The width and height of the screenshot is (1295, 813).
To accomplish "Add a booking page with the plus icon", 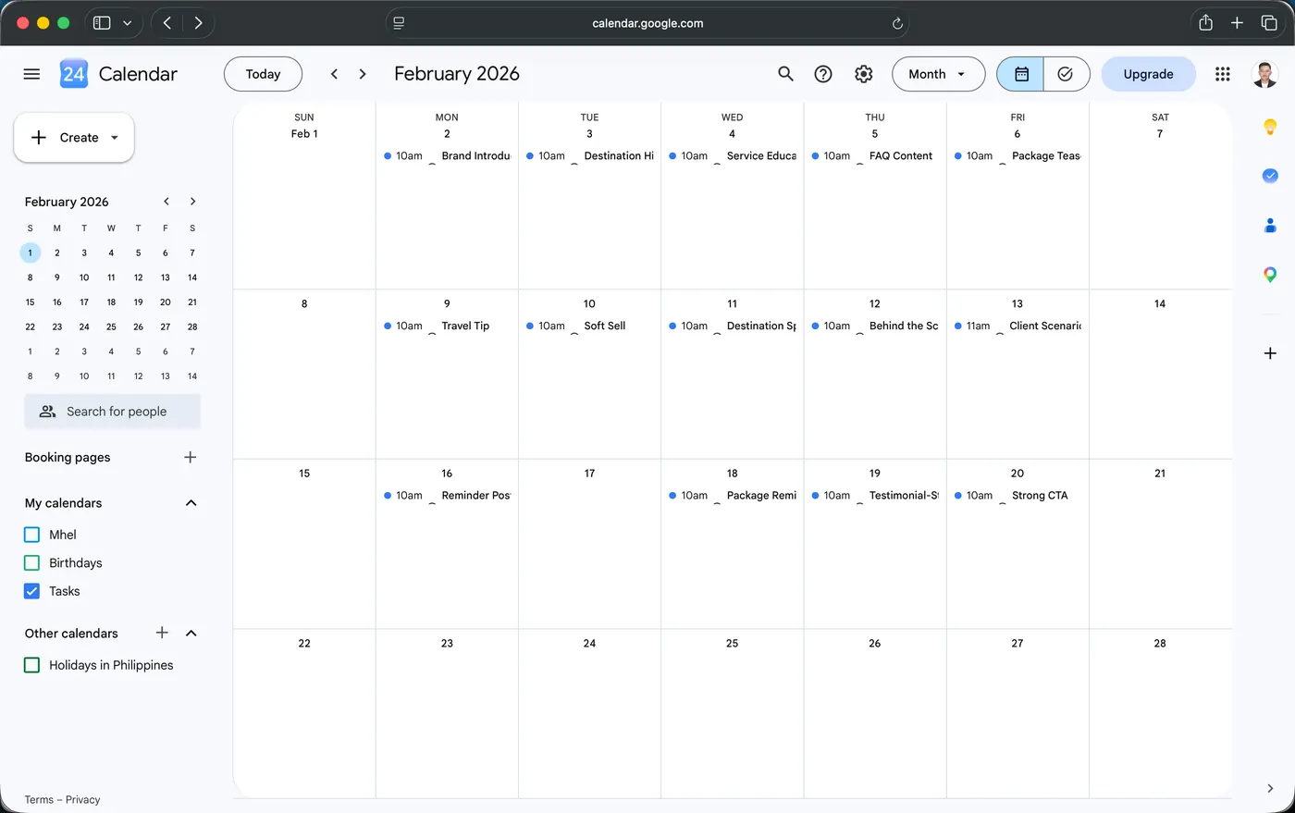I will 191,457.
